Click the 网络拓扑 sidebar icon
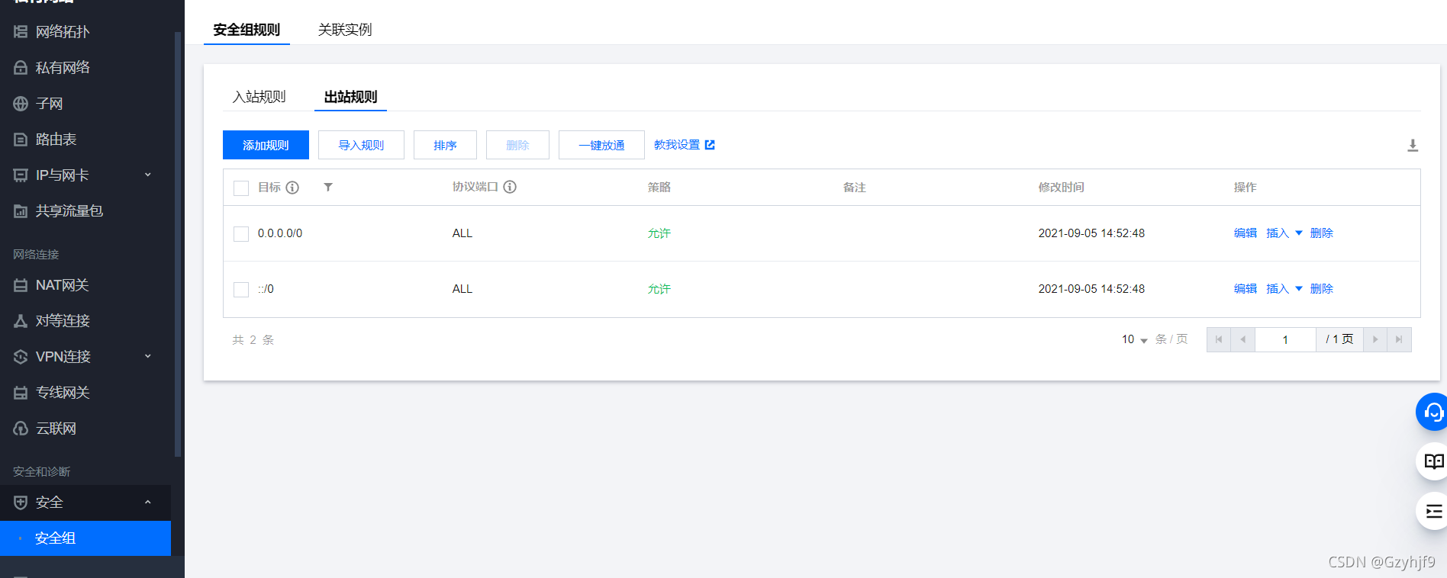This screenshot has height=578, width=1447. (x=21, y=32)
